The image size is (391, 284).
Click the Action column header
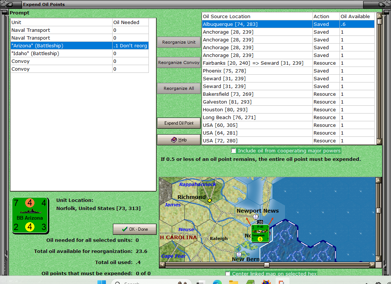pyautogui.click(x=326, y=16)
